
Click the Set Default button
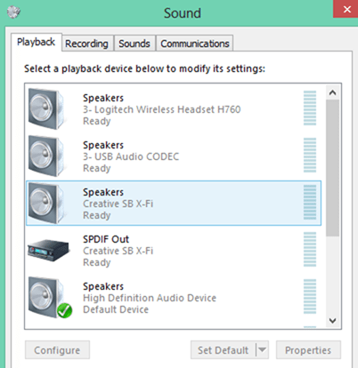(224, 350)
